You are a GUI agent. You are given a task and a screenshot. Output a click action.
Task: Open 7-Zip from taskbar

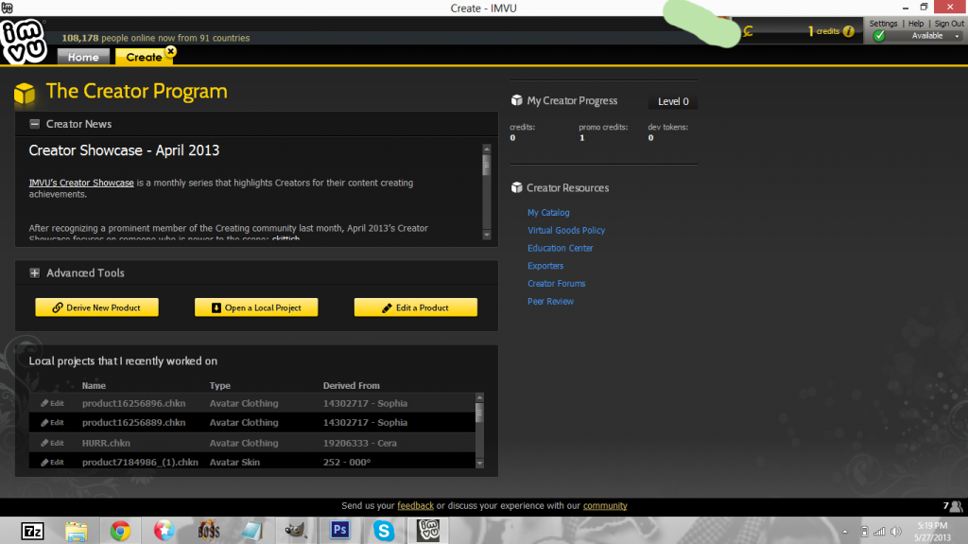32,531
